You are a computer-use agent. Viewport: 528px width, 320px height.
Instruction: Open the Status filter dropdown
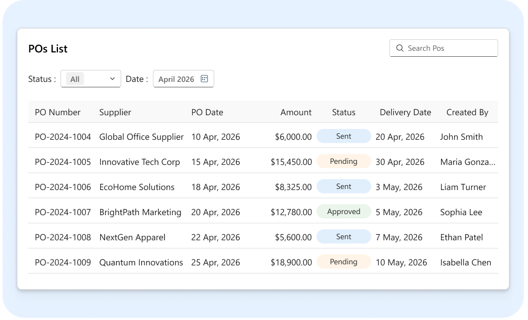point(91,79)
